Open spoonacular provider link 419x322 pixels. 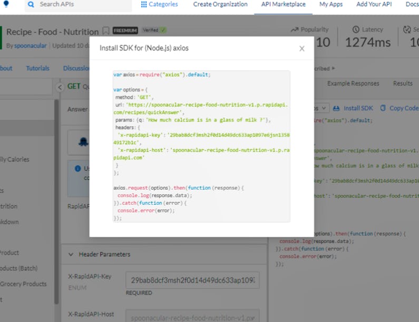(x=30, y=46)
